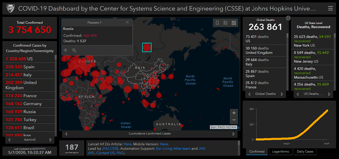Click 25 857 deaths Spain entry
Screen dimensions: 339x159
click(x=265, y=74)
